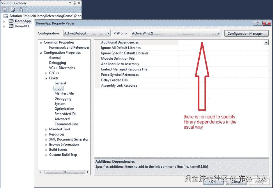Select Add Module to Assembly row
Image resolution: width=273 pixels, height=188 pixels.
point(182,64)
